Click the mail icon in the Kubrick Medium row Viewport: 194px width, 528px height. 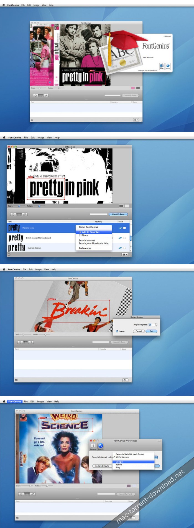(x=124, y=248)
